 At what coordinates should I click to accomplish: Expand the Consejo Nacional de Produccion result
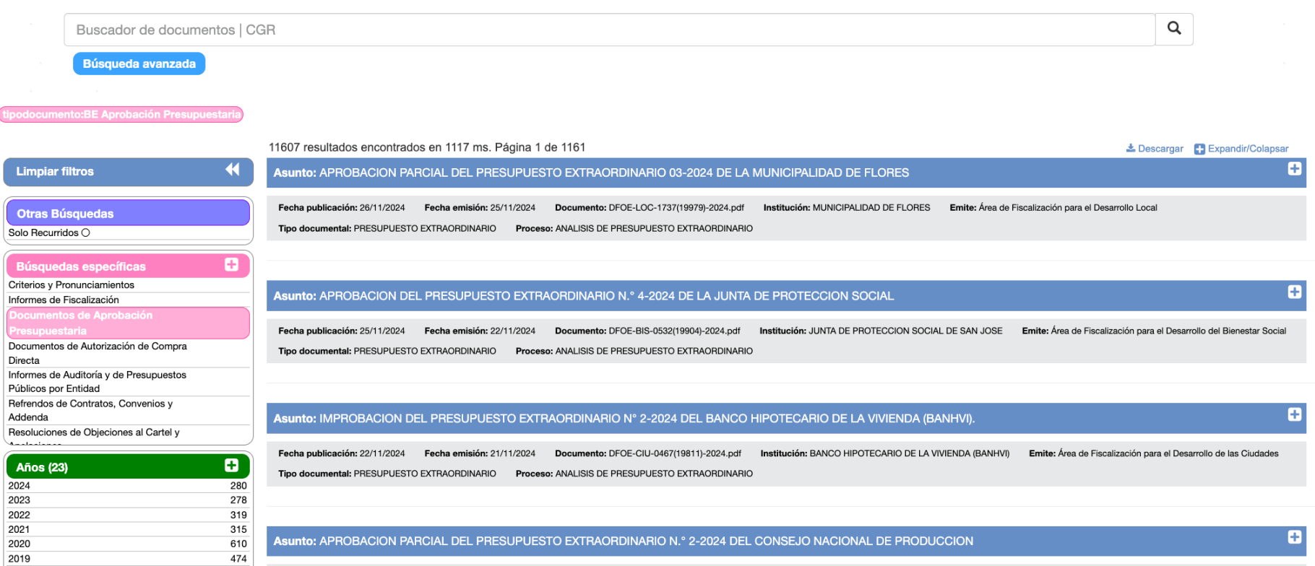1294,537
